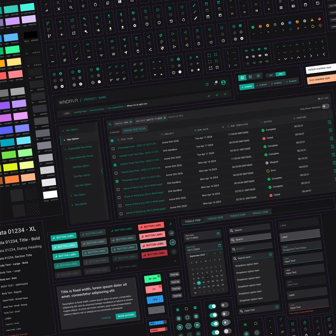Click the white gear settings icon

[x=135, y=25]
